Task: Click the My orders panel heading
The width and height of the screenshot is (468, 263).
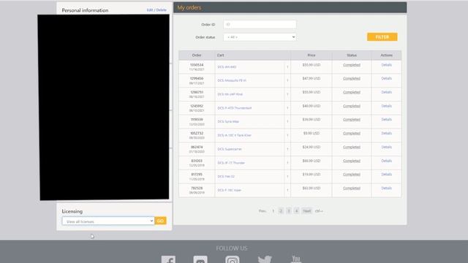Action: point(189,8)
